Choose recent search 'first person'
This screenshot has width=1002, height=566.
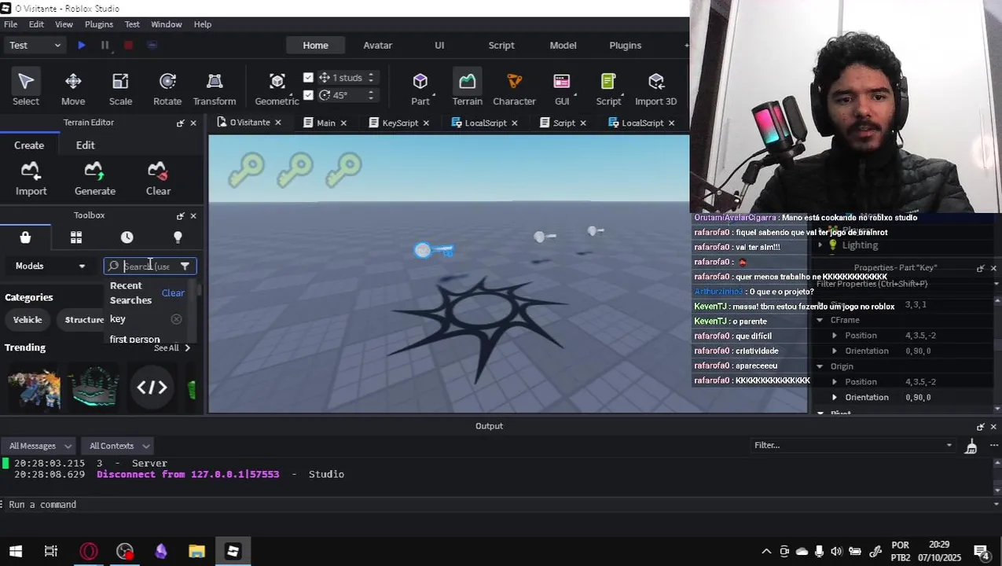134,339
